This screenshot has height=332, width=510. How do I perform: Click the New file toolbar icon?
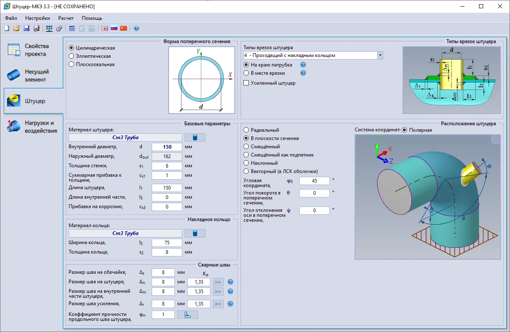click(7, 28)
